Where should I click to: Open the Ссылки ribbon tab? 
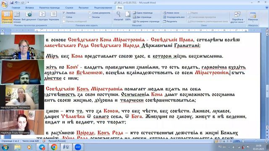69,8
